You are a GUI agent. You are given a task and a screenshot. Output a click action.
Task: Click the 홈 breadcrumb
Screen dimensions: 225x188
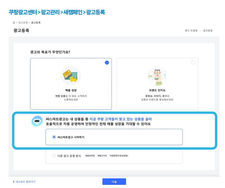coord(14,22)
